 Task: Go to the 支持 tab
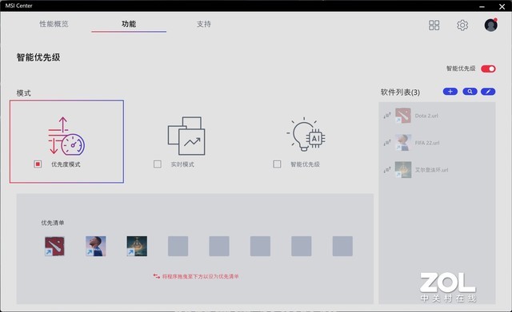[x=204, y=24]
